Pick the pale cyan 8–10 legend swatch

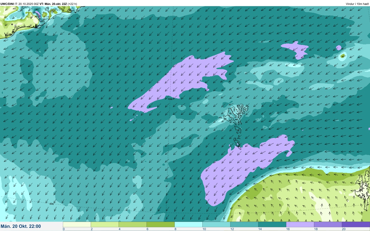coord(188,224)
